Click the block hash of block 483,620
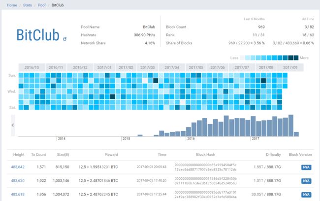This screenshot has height=201, width=320. (x=205, y=181)
